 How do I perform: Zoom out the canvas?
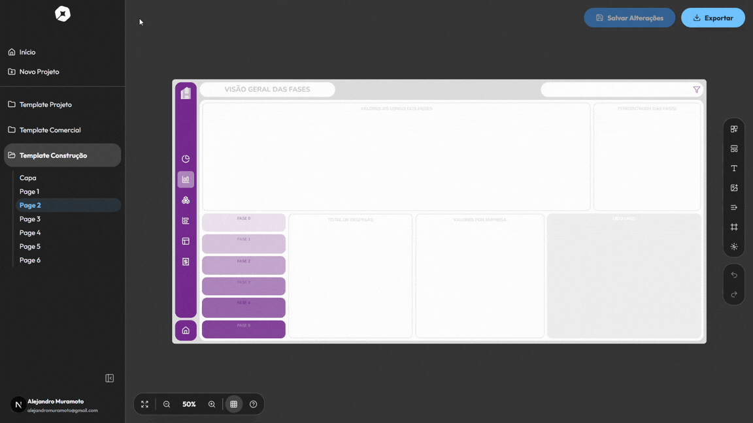coord(167,404)
